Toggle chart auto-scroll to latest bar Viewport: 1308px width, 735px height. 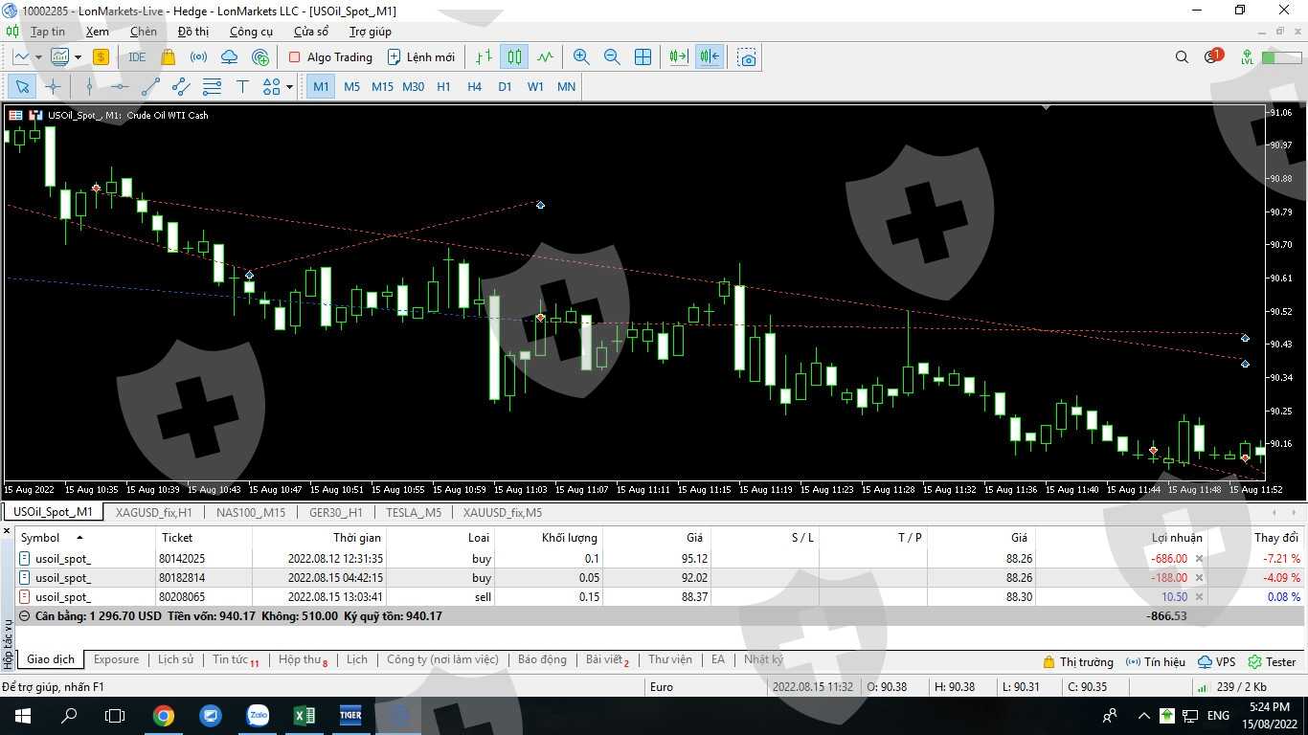tap(679, 57)
